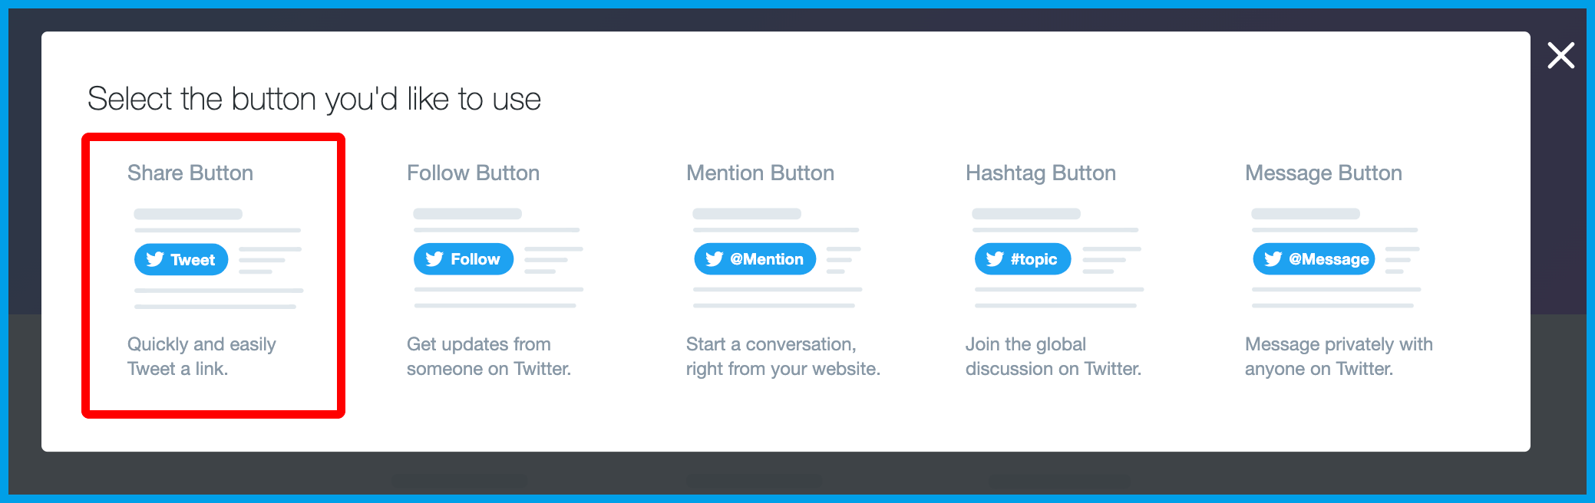Viewport: 1595px width, 503px height.
Task: Click the 'Select the button you'd like to use' title
Action: point(314,100)
